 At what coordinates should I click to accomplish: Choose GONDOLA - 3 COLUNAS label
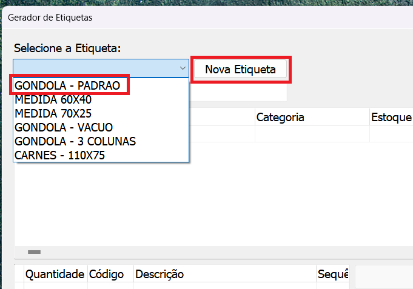coord(75,141)
